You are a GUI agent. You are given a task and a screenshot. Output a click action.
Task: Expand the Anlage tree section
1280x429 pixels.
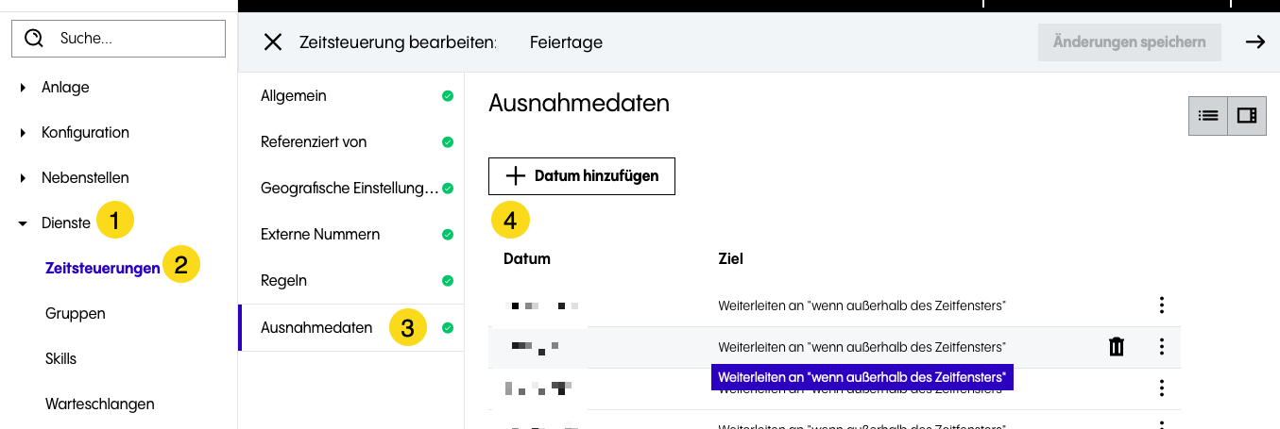click(x=23, y=88)
